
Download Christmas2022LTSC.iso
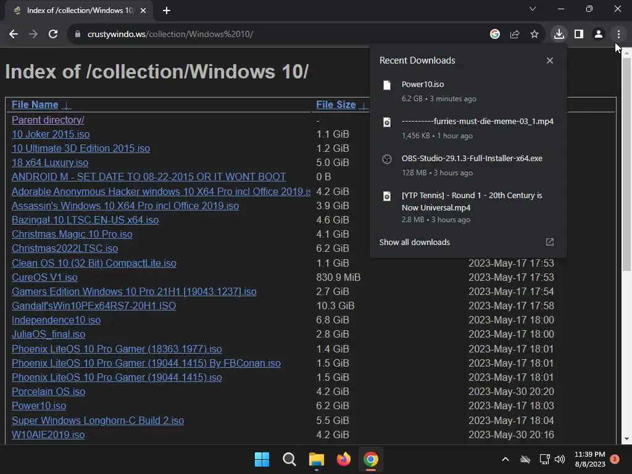click(65, 248)
